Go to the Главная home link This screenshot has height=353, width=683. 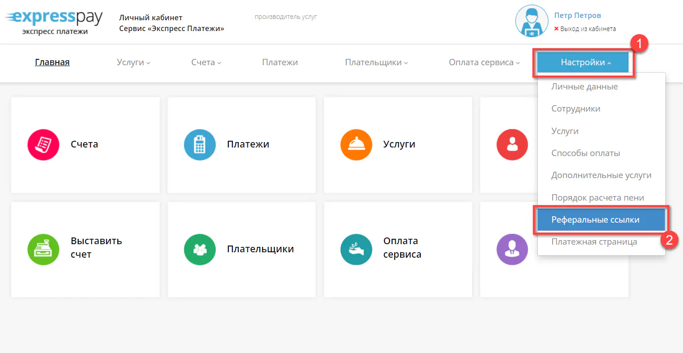coord(52,63)
